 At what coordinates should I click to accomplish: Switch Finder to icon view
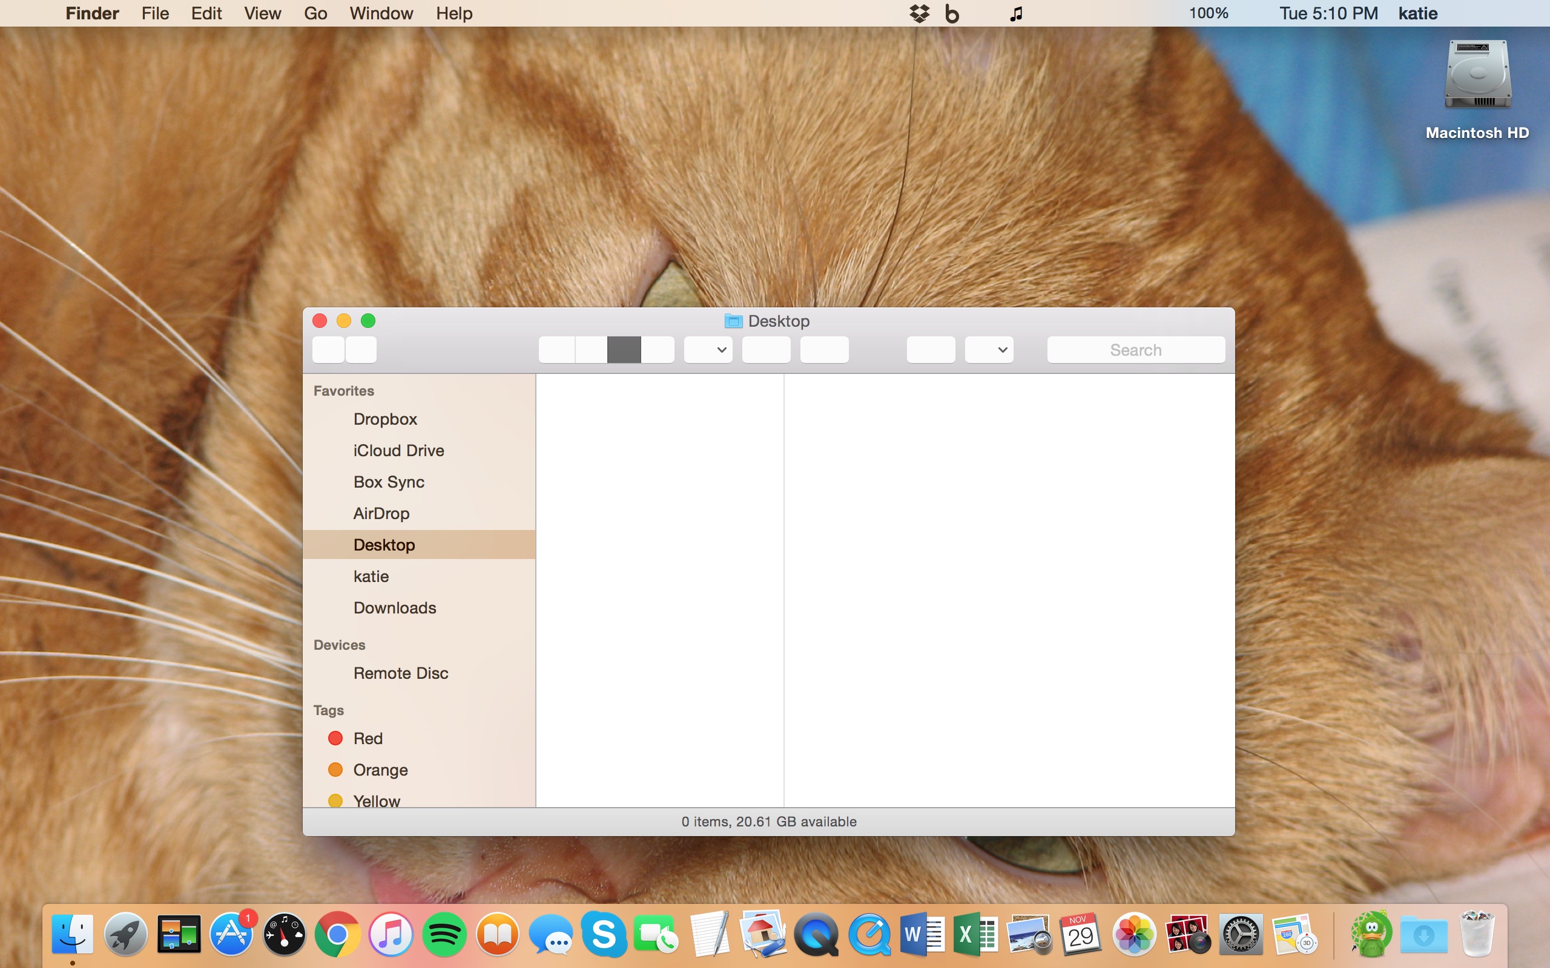point(556,350)
